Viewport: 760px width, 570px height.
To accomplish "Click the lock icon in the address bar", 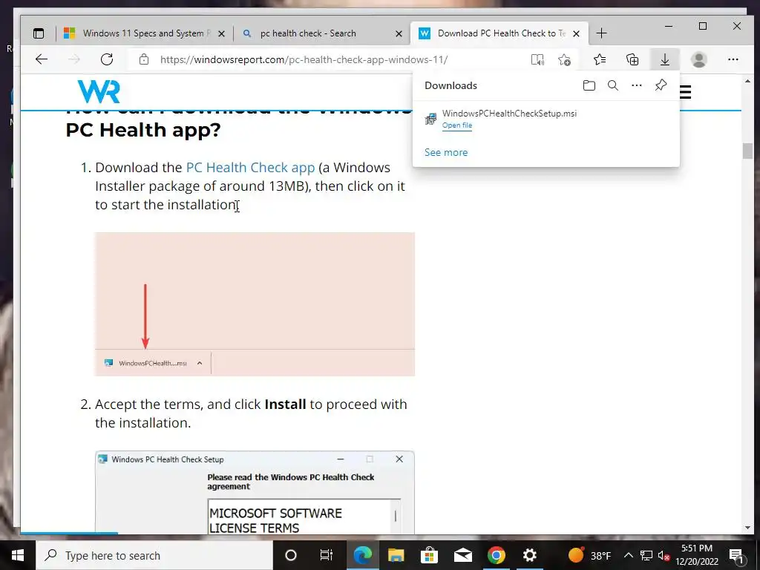I will (x=143, y=59).
